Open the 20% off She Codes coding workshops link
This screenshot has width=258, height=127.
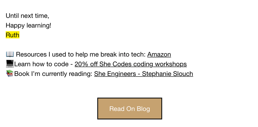[131, 64]
